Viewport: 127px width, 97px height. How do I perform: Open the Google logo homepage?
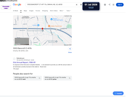pos(17,5)
